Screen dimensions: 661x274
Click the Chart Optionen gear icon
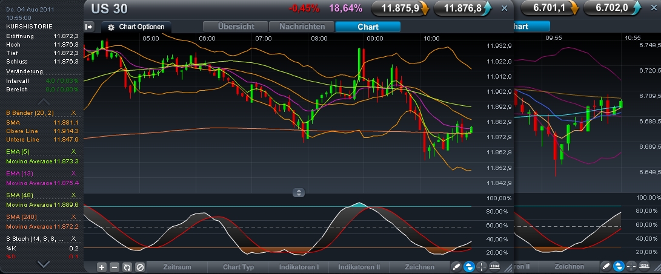(x=111, y=27)
